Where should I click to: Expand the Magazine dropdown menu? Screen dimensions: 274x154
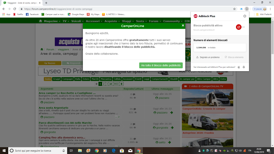[52, 21]
